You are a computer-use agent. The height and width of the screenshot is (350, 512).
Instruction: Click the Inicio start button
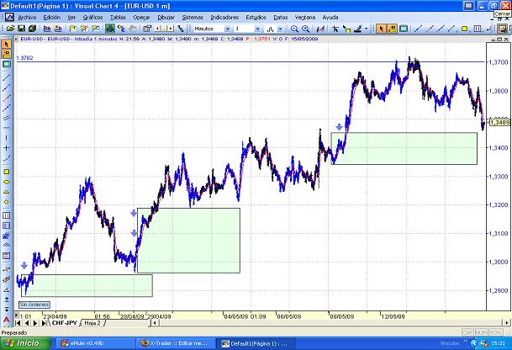coord(25,343)
